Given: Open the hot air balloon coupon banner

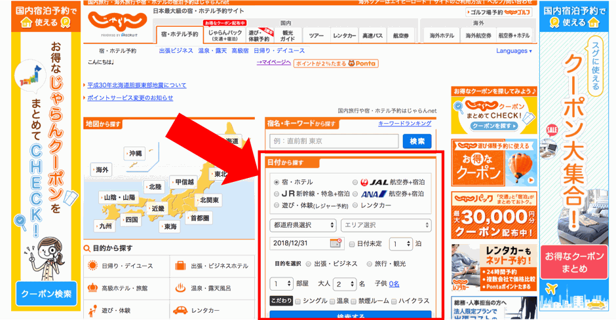Looking at the screenshot, I should [494, 162].
